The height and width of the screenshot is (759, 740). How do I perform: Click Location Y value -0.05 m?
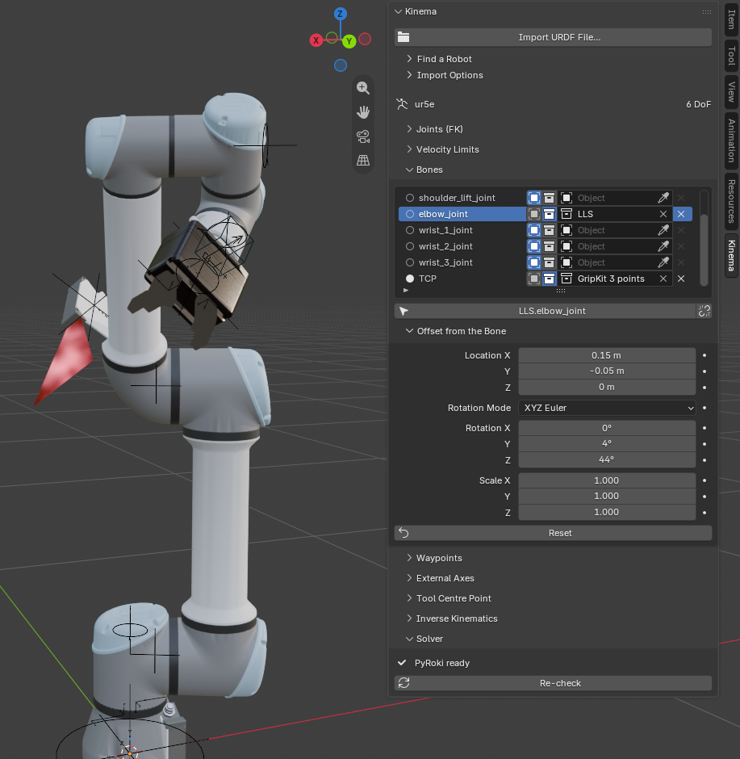click(607, 371)
